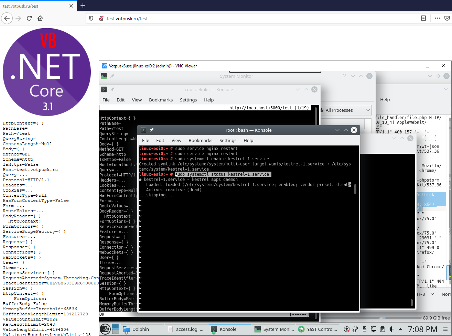452x336 pixels.
Task: Open a new browser tab
Action: pyautogui.click(x=83, y=6)
